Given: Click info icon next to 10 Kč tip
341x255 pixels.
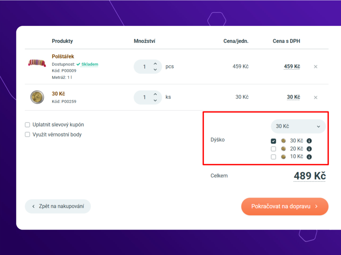Looking at the screenshot, I should [x=309, y=157].
